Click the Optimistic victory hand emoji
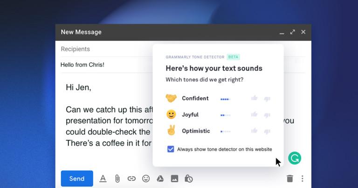Screen dimensions: 358x188 coord(171,130)
